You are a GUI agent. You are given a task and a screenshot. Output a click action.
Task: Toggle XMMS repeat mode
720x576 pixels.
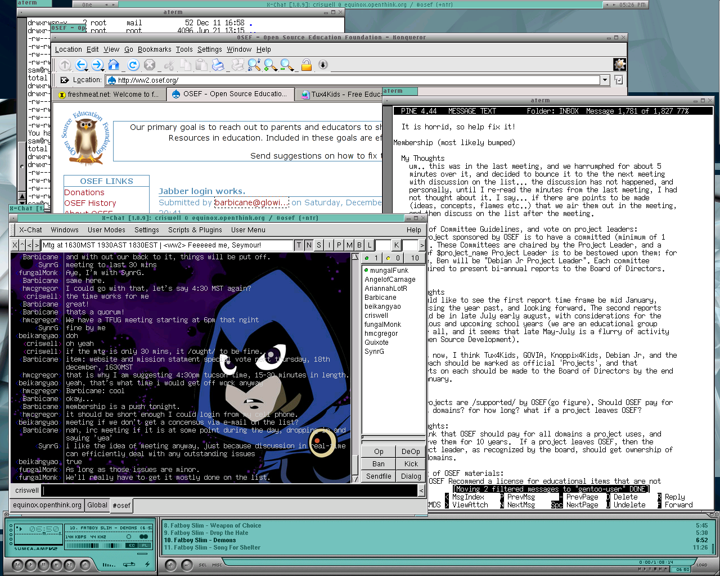(129, 564)
